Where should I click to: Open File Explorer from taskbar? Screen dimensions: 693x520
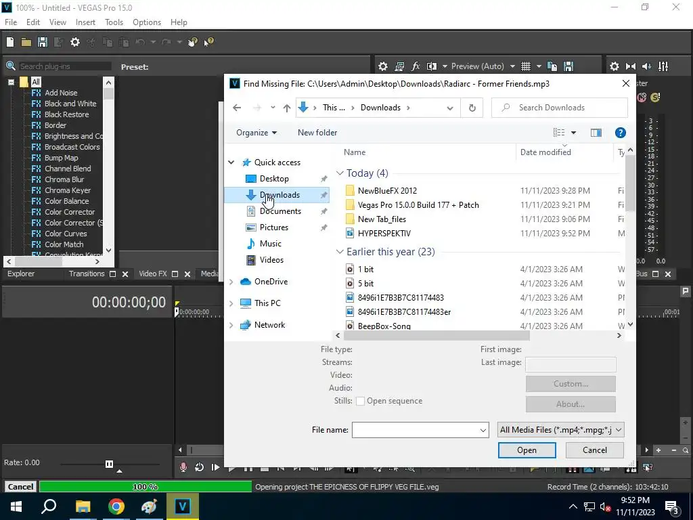[83, 506]
